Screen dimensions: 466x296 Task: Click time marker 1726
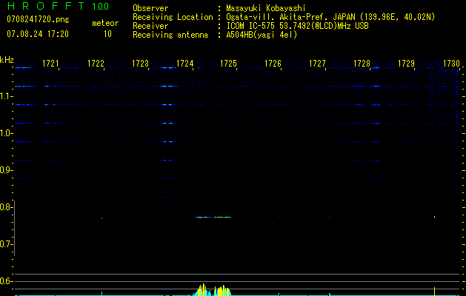coord(273,64)
